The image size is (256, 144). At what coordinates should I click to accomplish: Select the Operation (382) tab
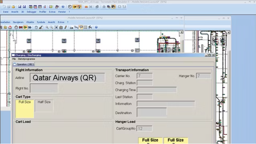pos(24,64)
